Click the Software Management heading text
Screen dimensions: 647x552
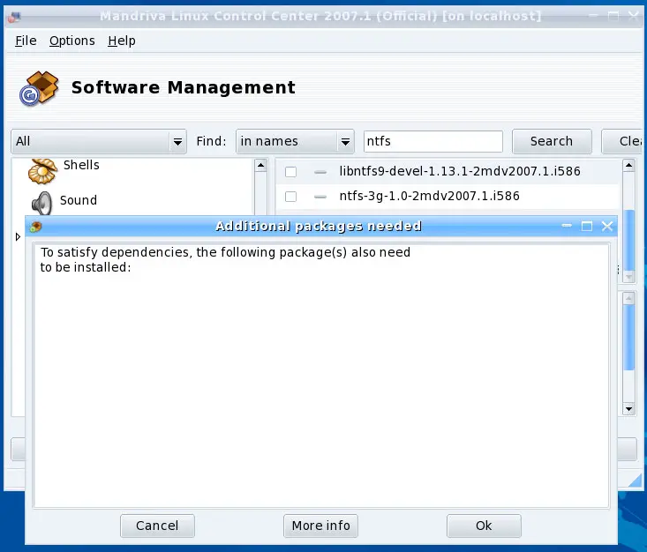[x=184, y=87]
